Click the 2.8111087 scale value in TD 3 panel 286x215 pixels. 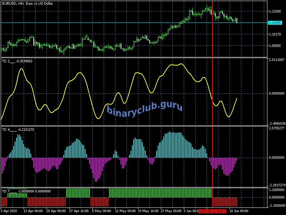pos(276,60)
